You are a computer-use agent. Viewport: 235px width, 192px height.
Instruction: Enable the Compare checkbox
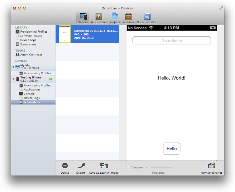coord(128,168)
